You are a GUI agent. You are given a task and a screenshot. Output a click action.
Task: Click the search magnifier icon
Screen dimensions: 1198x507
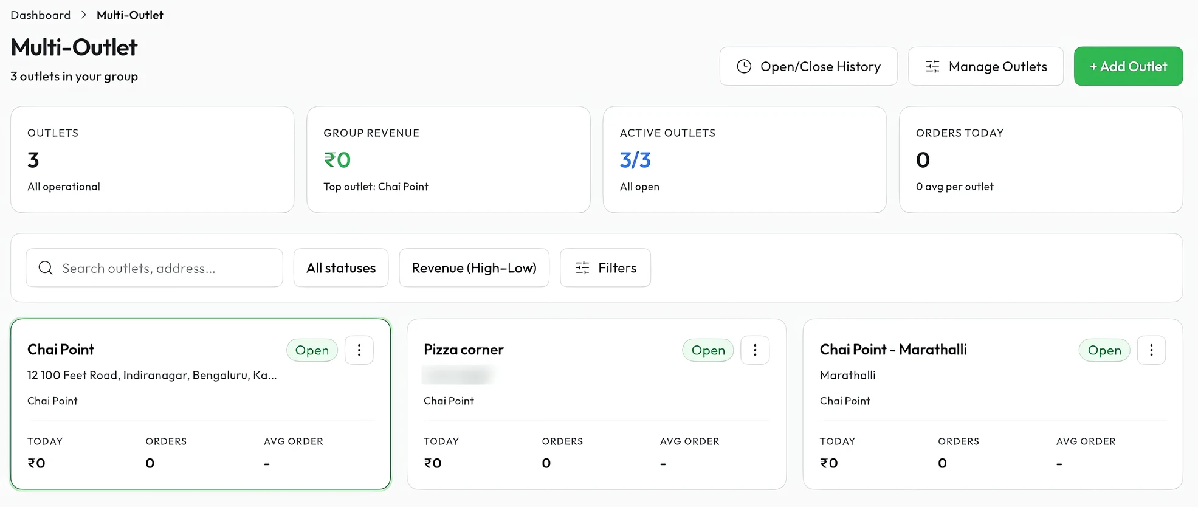[46, 268]
